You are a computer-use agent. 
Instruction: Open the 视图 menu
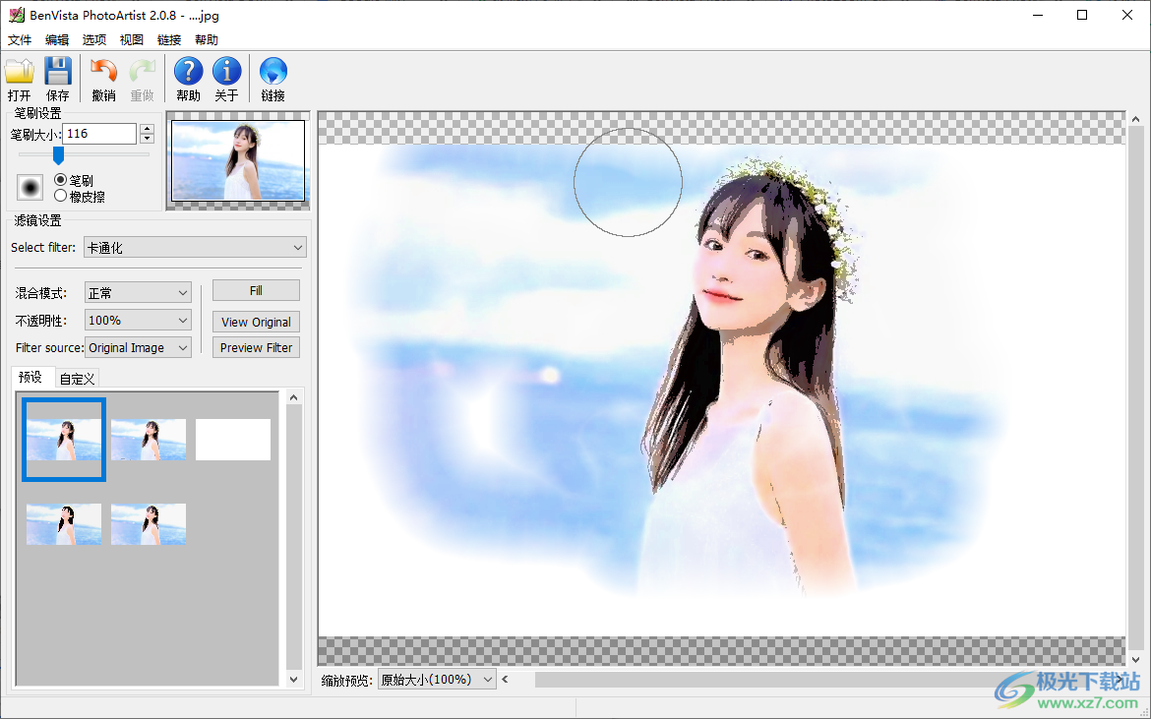pyautogui.click(x=132, y=39)
